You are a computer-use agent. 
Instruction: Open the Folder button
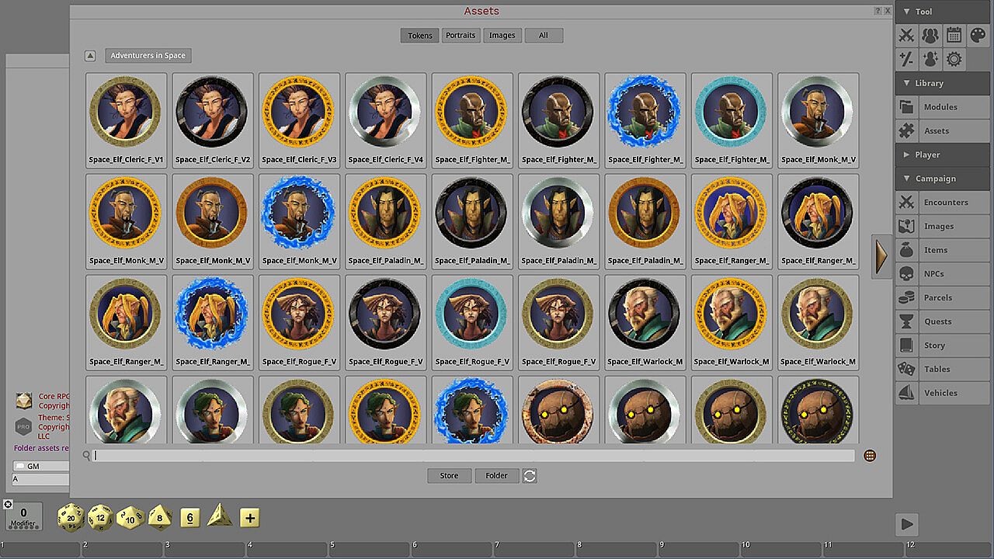[x=497, y=476]
